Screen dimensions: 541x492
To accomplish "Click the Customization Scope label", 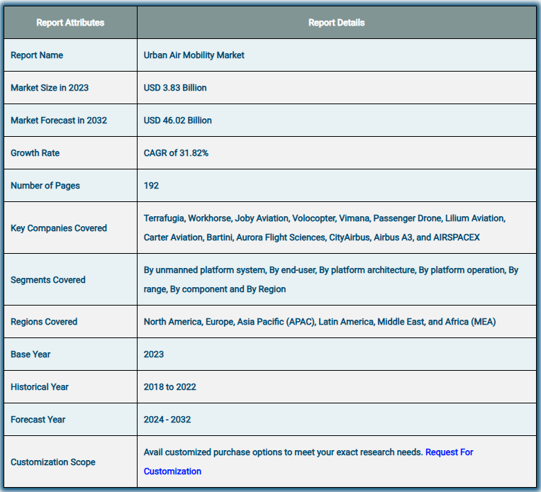I will 52,462.
